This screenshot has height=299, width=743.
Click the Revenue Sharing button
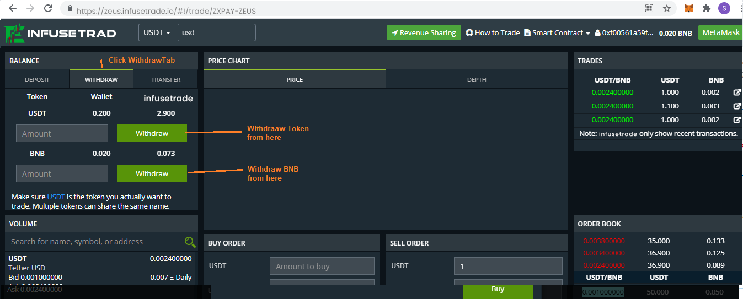424,32
